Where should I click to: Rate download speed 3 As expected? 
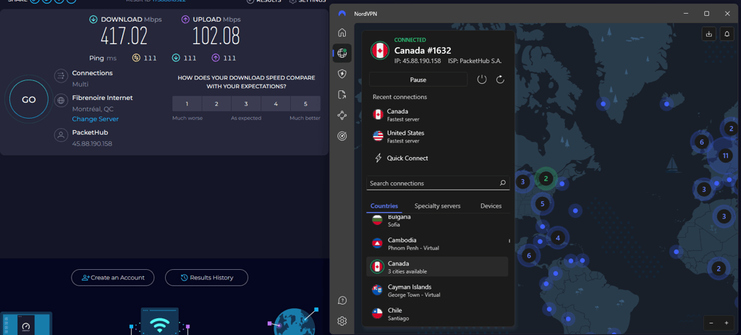click(246, 103)
